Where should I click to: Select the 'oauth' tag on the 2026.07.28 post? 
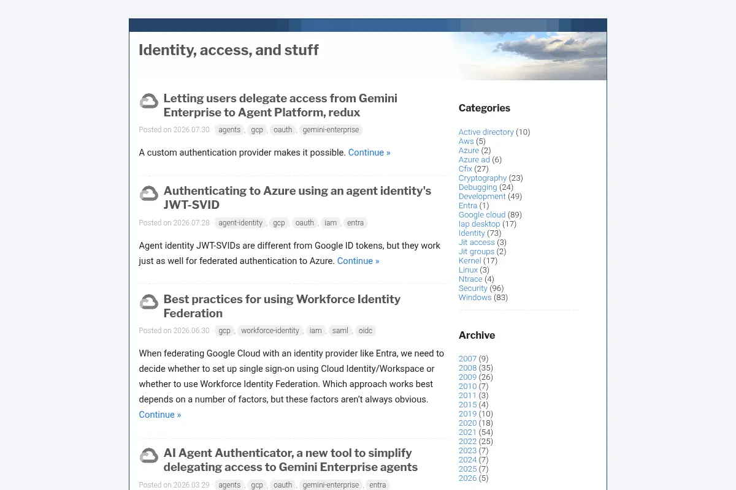click(305, 223)
